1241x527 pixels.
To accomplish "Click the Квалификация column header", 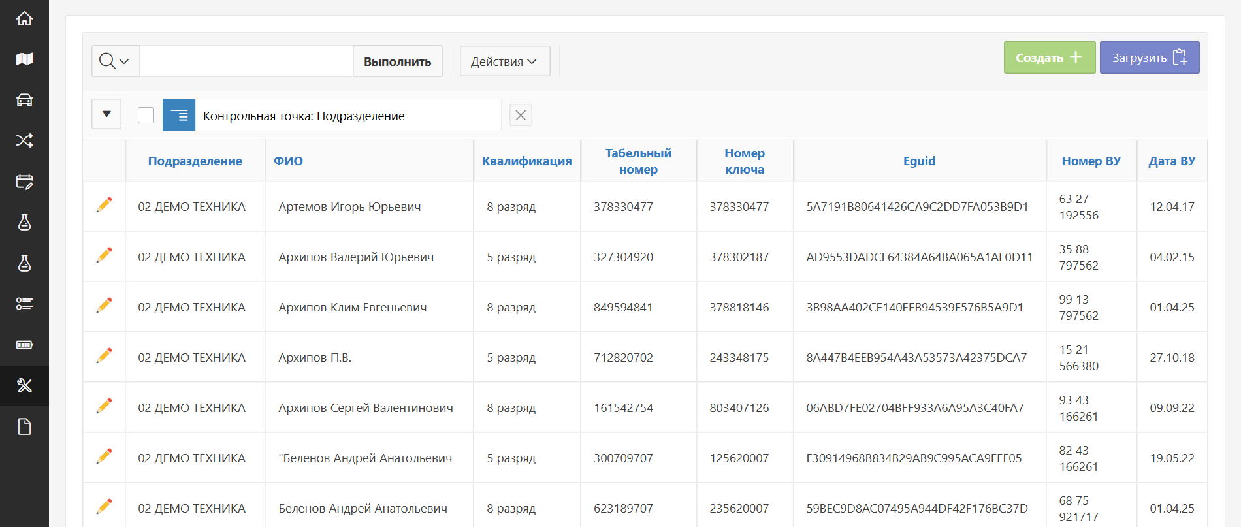I will (526, 161).
